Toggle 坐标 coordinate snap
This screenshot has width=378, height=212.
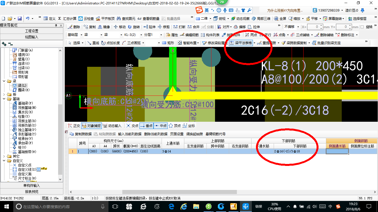click(189, 126)
